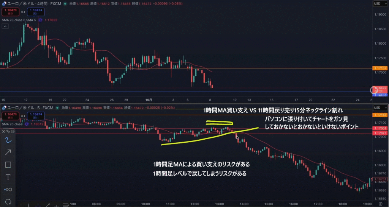Click the SMA 20 close legend label in the lower chart

12,124
